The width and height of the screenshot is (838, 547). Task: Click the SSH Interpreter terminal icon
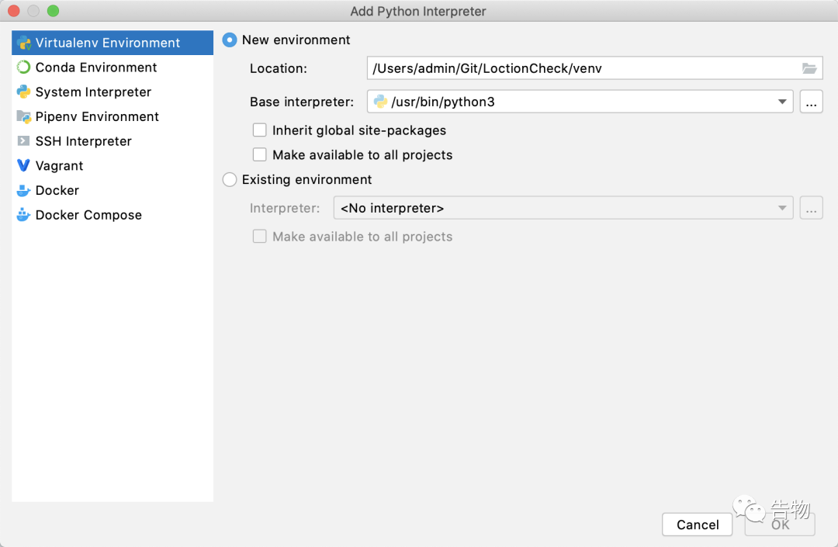click(23, 141)
